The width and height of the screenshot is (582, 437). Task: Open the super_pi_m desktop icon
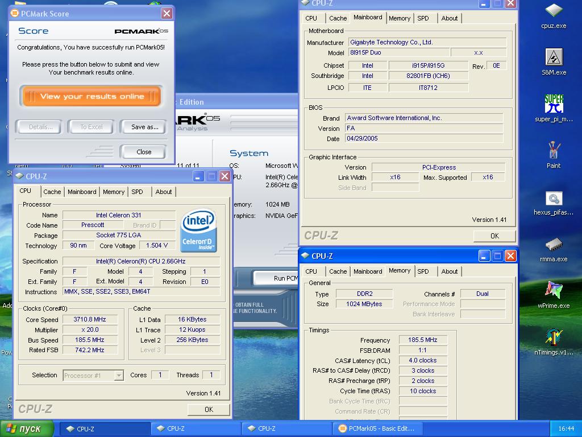coord(554,108)
